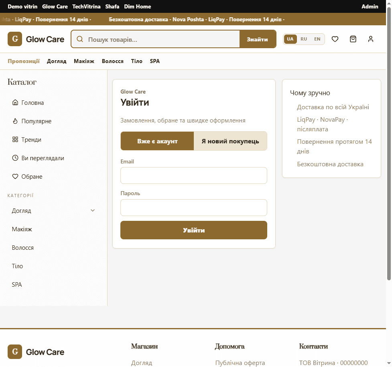Open Тіло in the navigation bar
The height and width of the screenshot is (367, 392).
pyautogui.click(x=137, y=61)
